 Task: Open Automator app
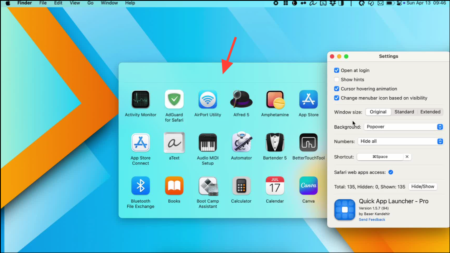241,142
